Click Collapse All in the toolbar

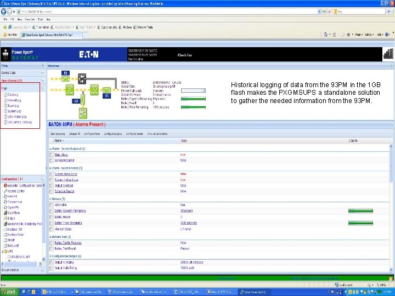(74, 134)
